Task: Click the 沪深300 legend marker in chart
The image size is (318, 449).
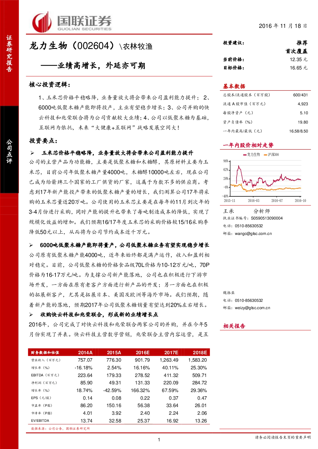Action: [265, 155]
